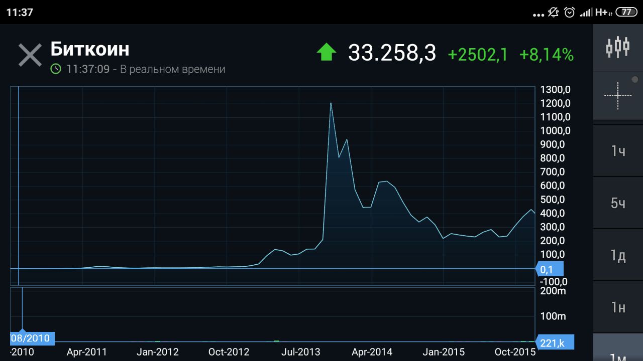Select the 08/2010 date marker label
Image resolution: width=643 pixels, height=361 pixels.
32,338
